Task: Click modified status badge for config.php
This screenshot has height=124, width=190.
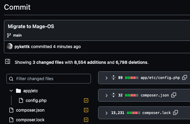Action: 86,100
